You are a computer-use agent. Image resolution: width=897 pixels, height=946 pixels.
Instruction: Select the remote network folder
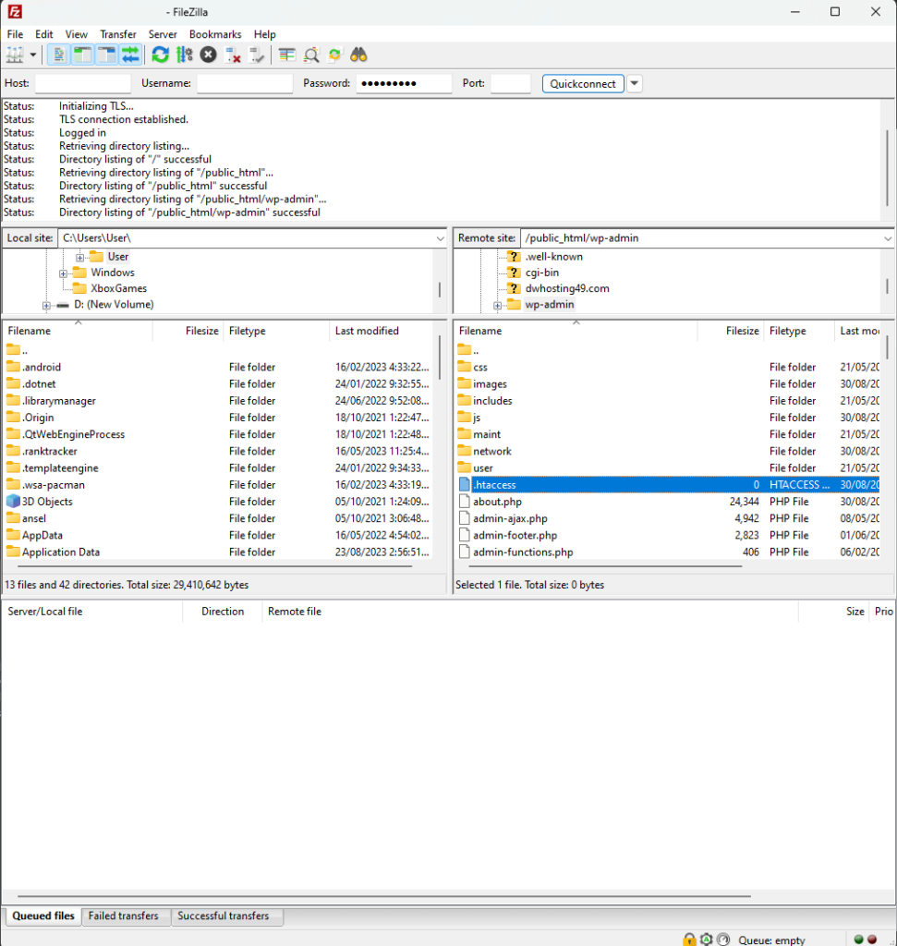(x=667, y=451)
